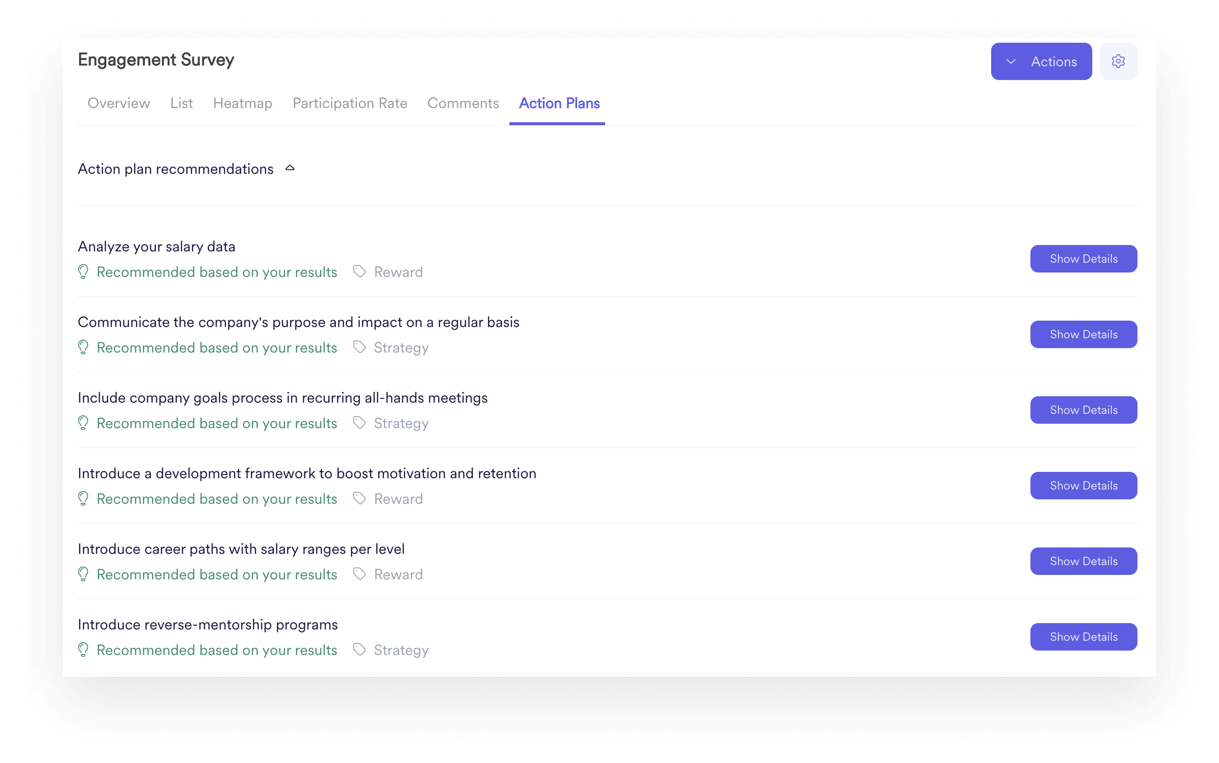
Task: Click the List tab navigation item
Action: (x=181, y=103)
